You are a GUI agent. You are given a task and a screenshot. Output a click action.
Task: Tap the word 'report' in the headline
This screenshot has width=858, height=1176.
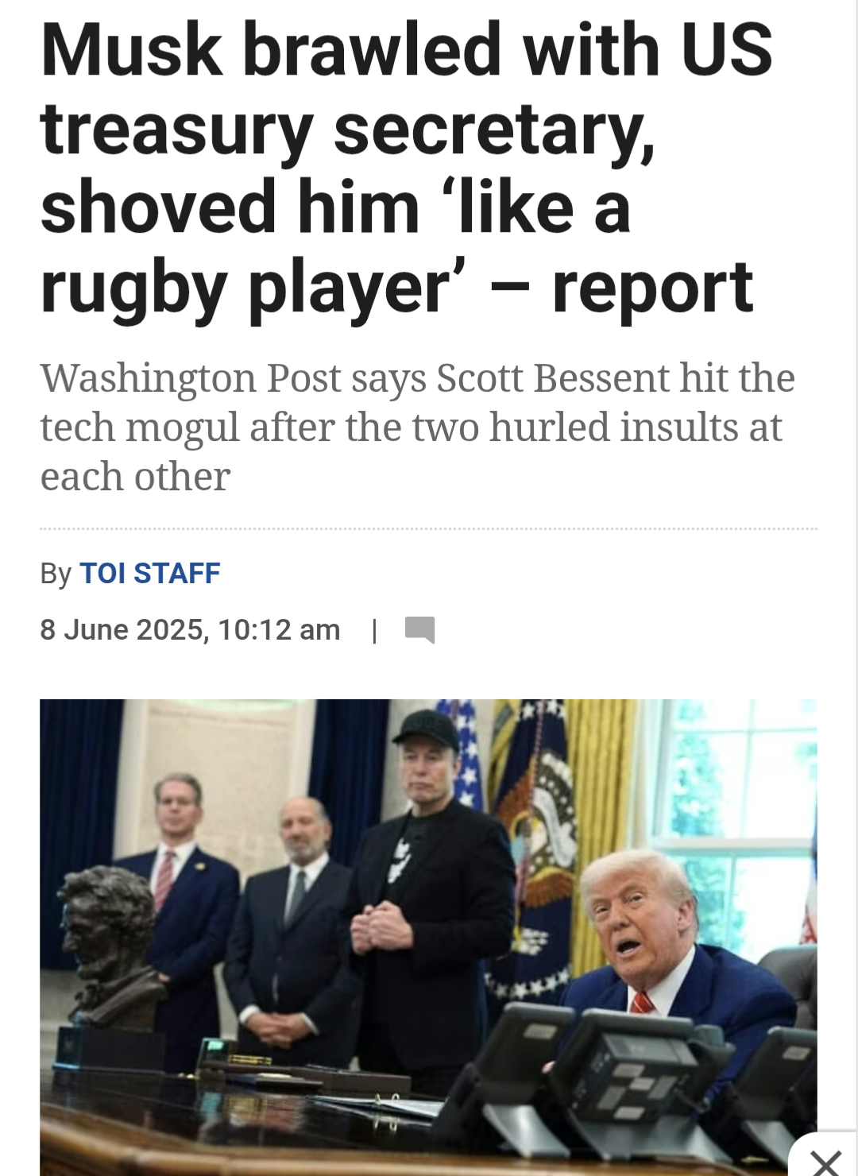tap(652, 288)
